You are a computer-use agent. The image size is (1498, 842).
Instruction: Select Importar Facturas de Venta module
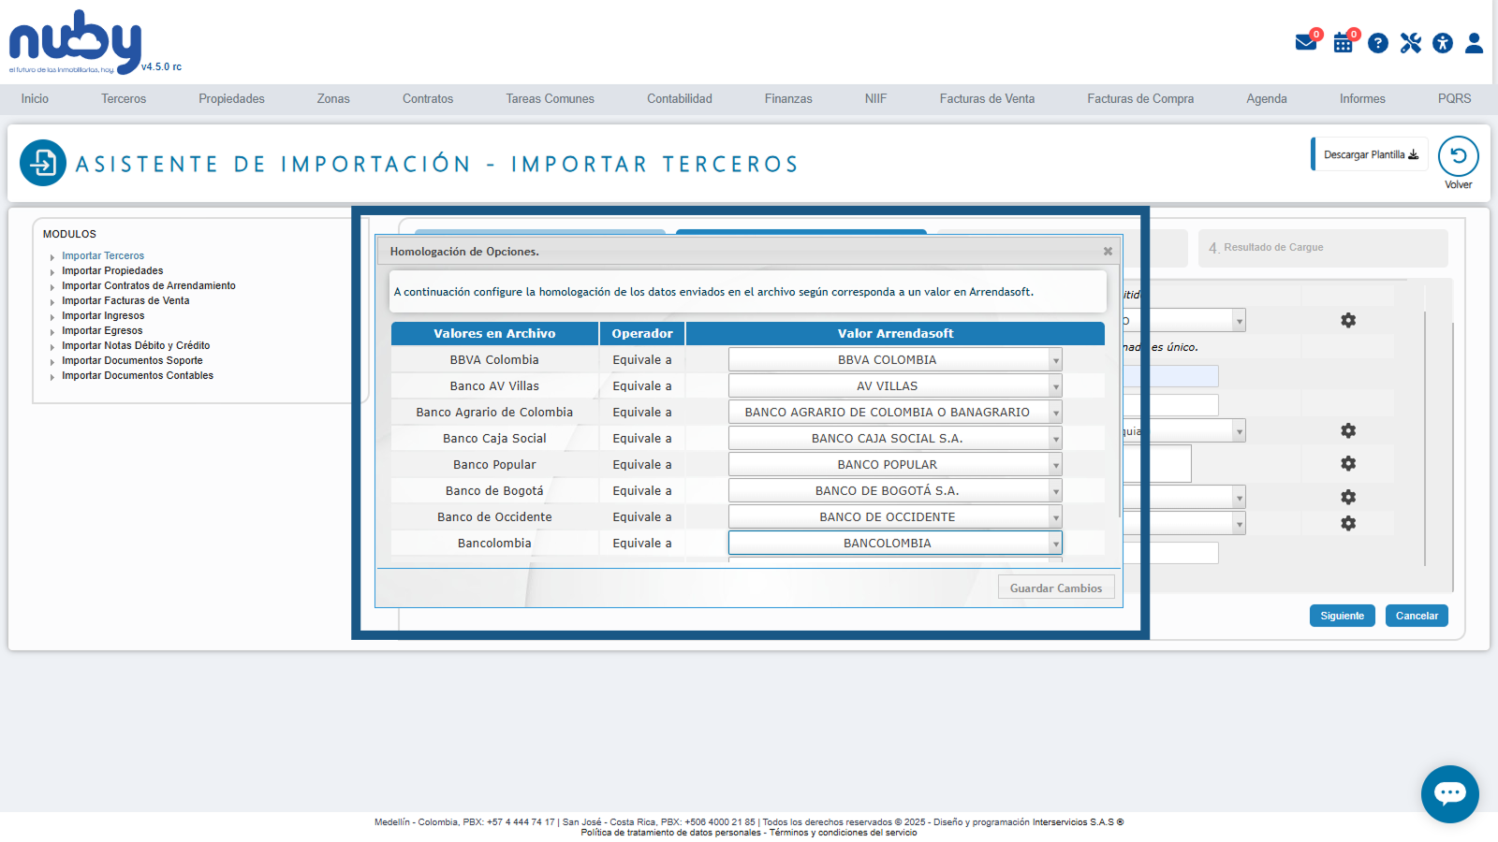click(125, 300)
